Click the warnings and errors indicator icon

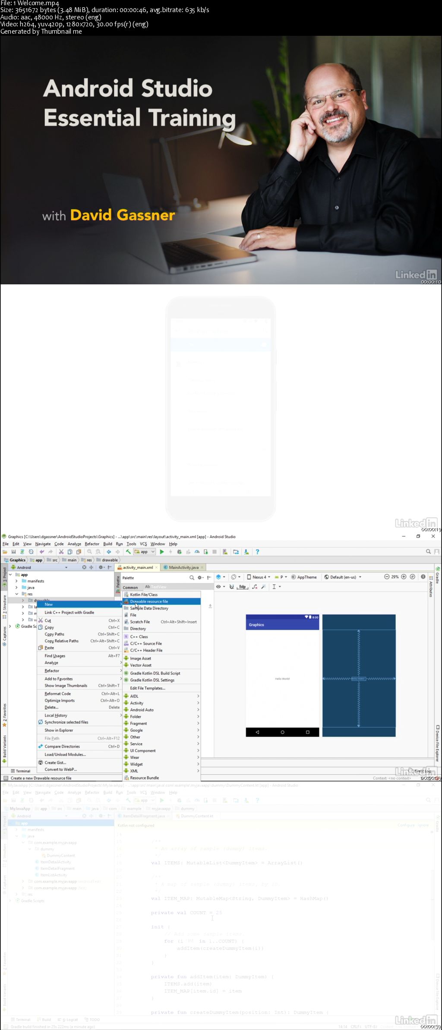click(423, 576)
